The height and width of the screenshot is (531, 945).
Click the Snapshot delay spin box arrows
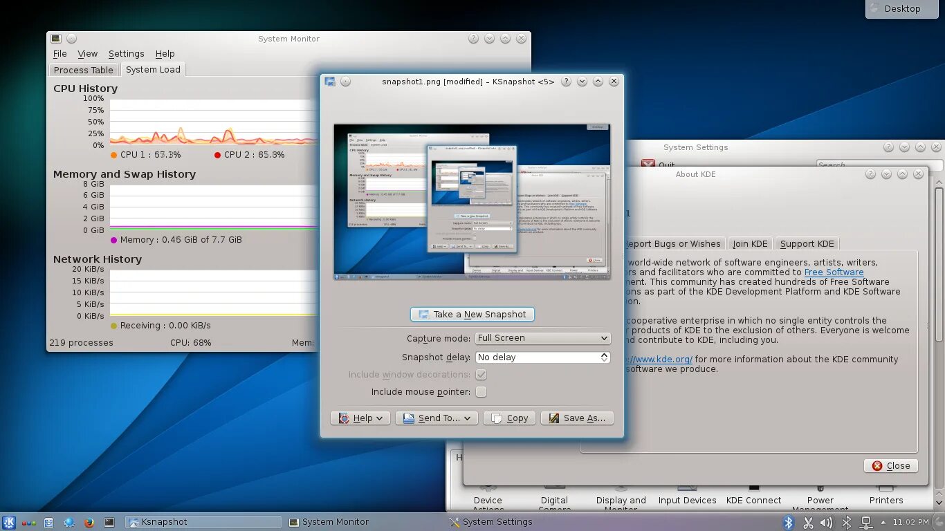604,357
